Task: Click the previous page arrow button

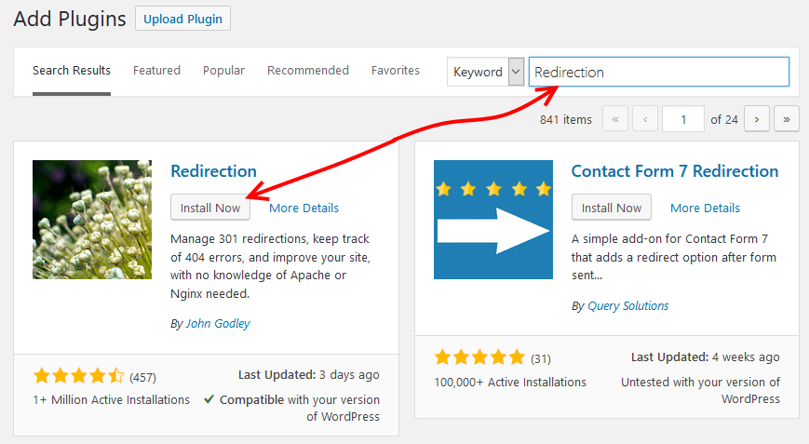Action: coord(645,119)
